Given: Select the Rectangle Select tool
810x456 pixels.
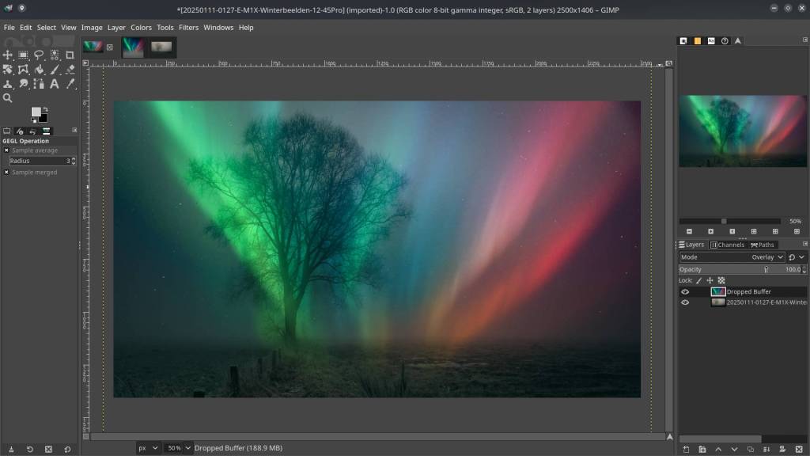Looking at the screenshot, I should click(x=23, y=55).
